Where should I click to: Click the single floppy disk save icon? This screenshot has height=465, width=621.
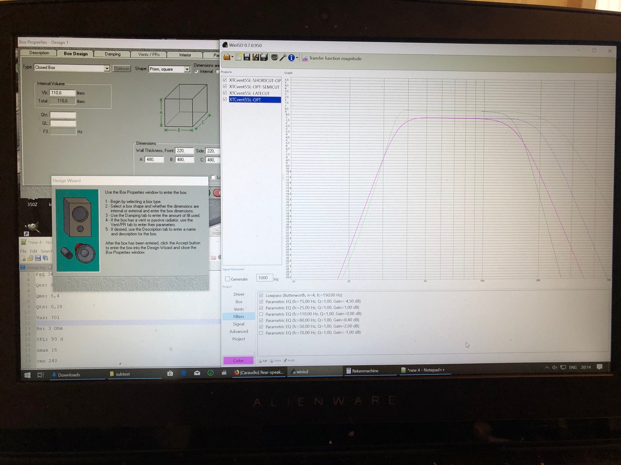(246, 57)
